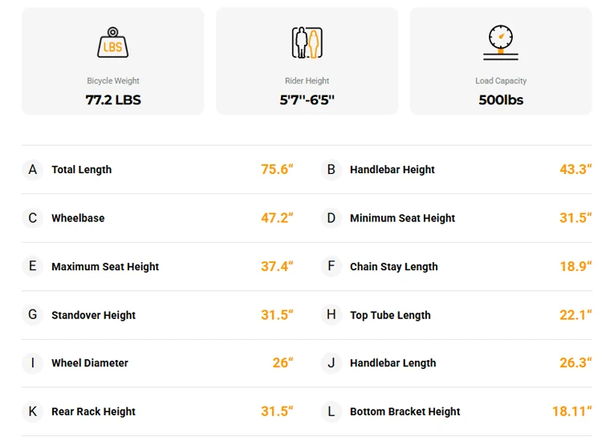
Task: Click the 500lbs load capacity value
Action: [501, 99]
